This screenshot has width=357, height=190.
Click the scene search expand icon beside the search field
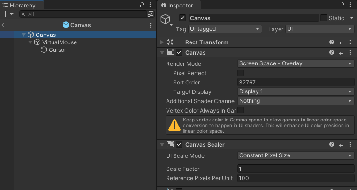[151, 14]
